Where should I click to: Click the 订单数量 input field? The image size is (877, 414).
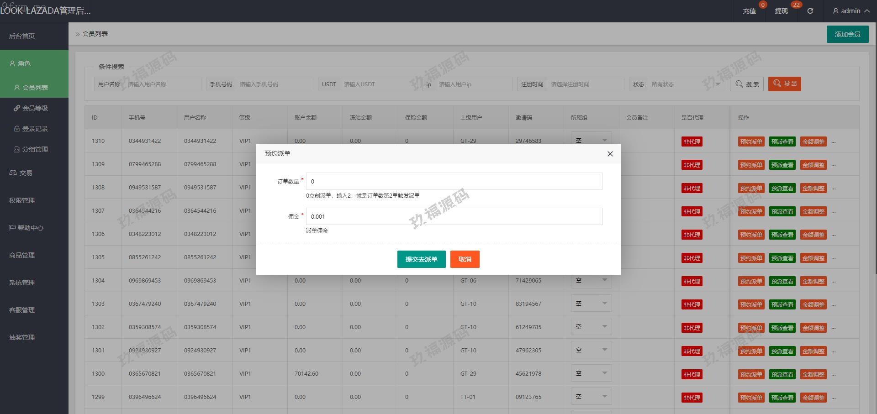(x=454, y=181)
